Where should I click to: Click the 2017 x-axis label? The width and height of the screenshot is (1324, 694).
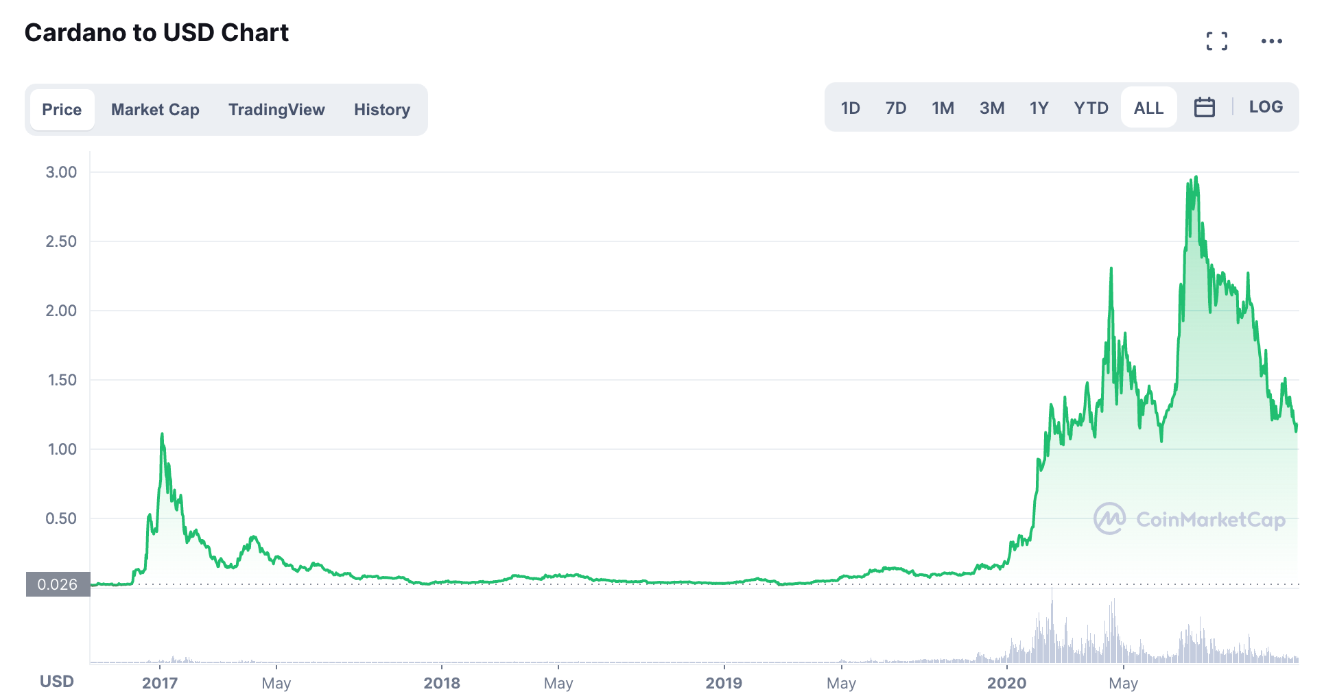[x=160, y=683]
